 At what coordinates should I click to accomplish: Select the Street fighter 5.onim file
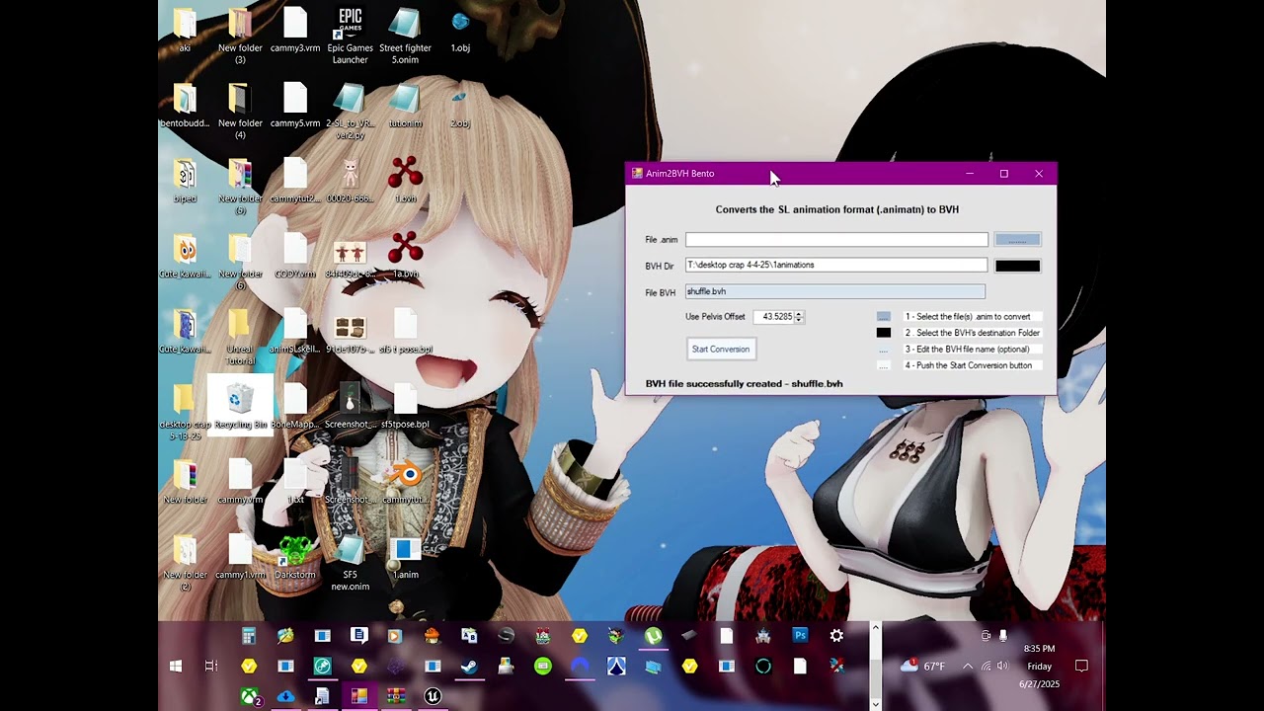406,35
